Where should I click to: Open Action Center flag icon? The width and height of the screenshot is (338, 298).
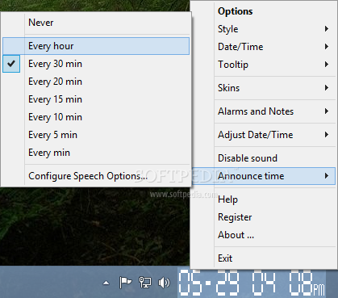(125, 283)
